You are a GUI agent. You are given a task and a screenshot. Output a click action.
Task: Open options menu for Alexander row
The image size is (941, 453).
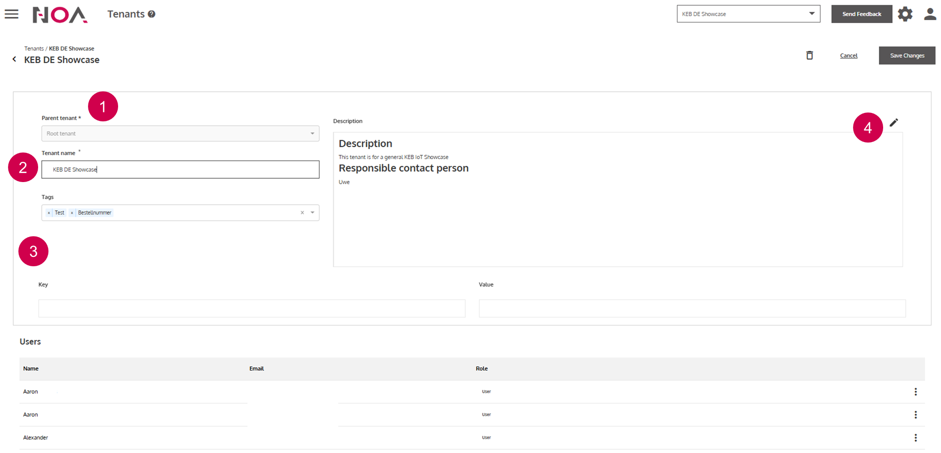[x=915, y=437]
